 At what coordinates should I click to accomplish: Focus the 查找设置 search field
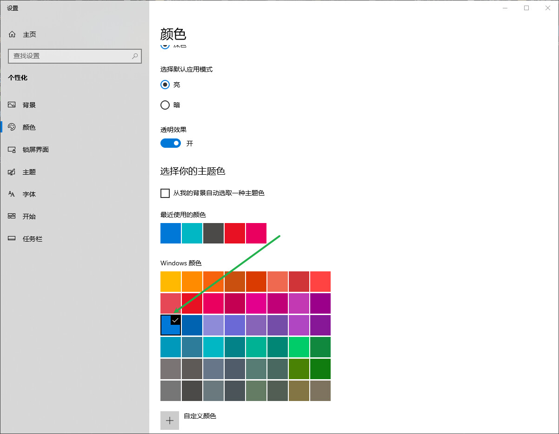pos(75,56)
